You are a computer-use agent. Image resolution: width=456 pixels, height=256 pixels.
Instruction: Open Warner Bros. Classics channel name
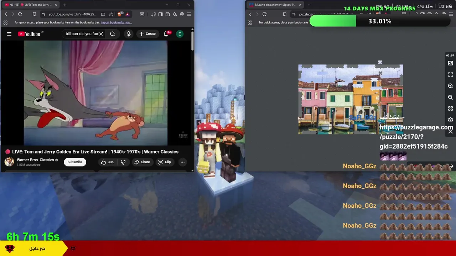point(35,160)
